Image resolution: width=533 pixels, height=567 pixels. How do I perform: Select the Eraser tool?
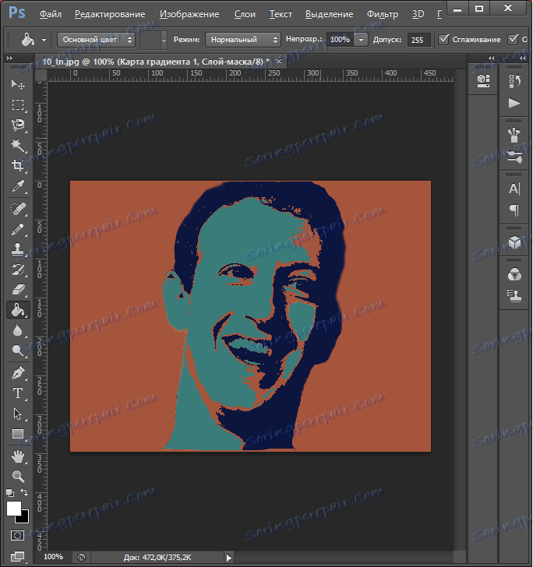(18, 289)
